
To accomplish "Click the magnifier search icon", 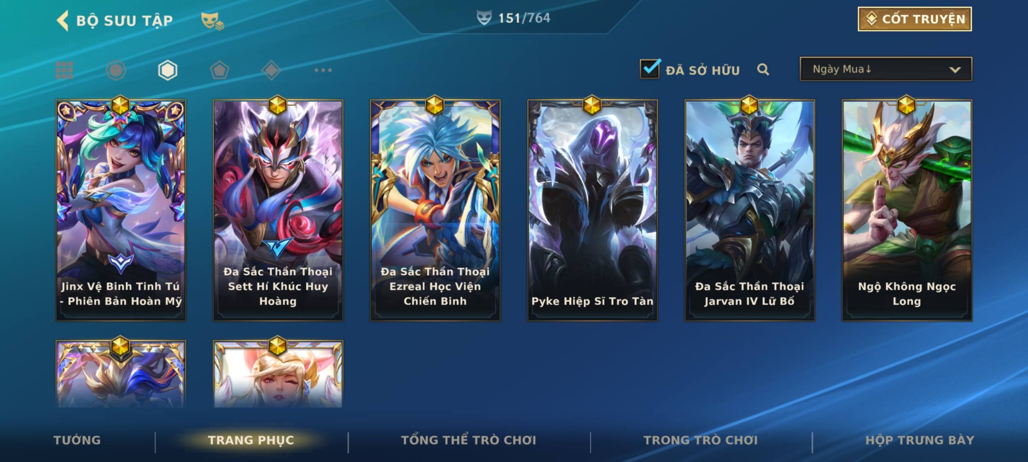I will [763, 69].
